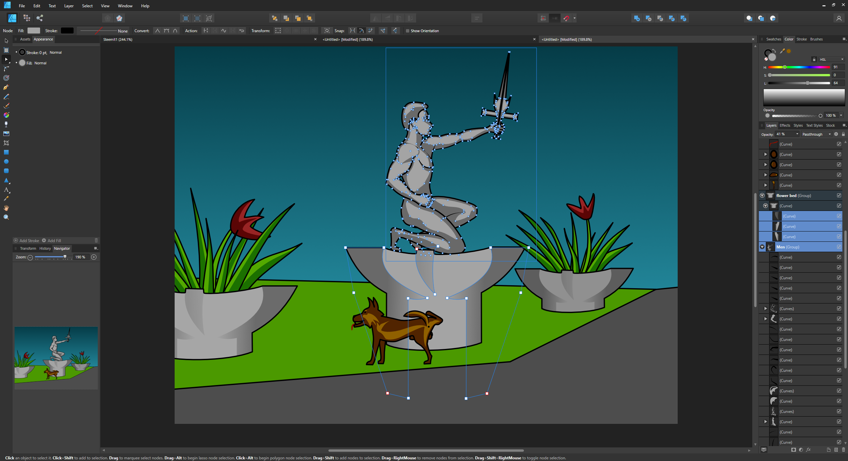
Task: Select the Ellipse shape tool
Action: 6,162
